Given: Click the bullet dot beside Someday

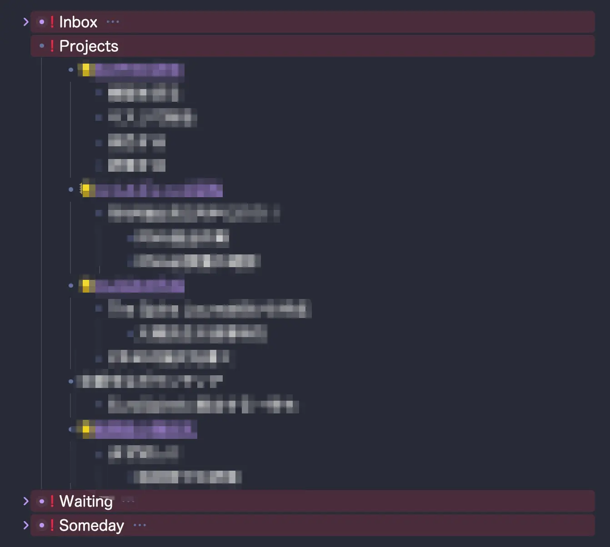Looking at the screenshot, I should (42, 525).
